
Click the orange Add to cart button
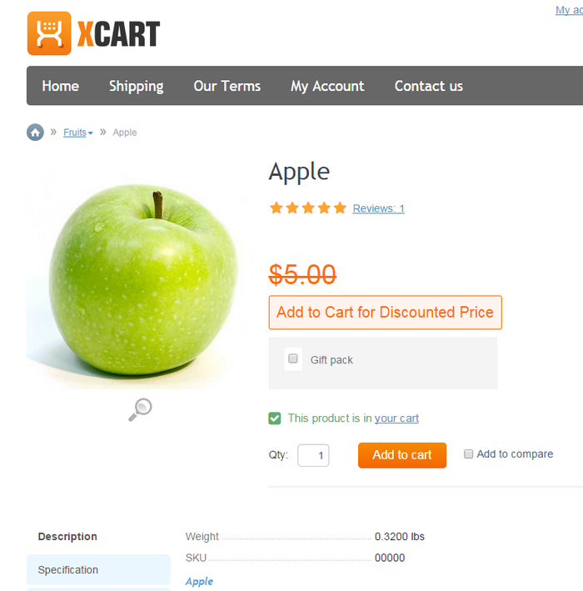pos(402,455)
